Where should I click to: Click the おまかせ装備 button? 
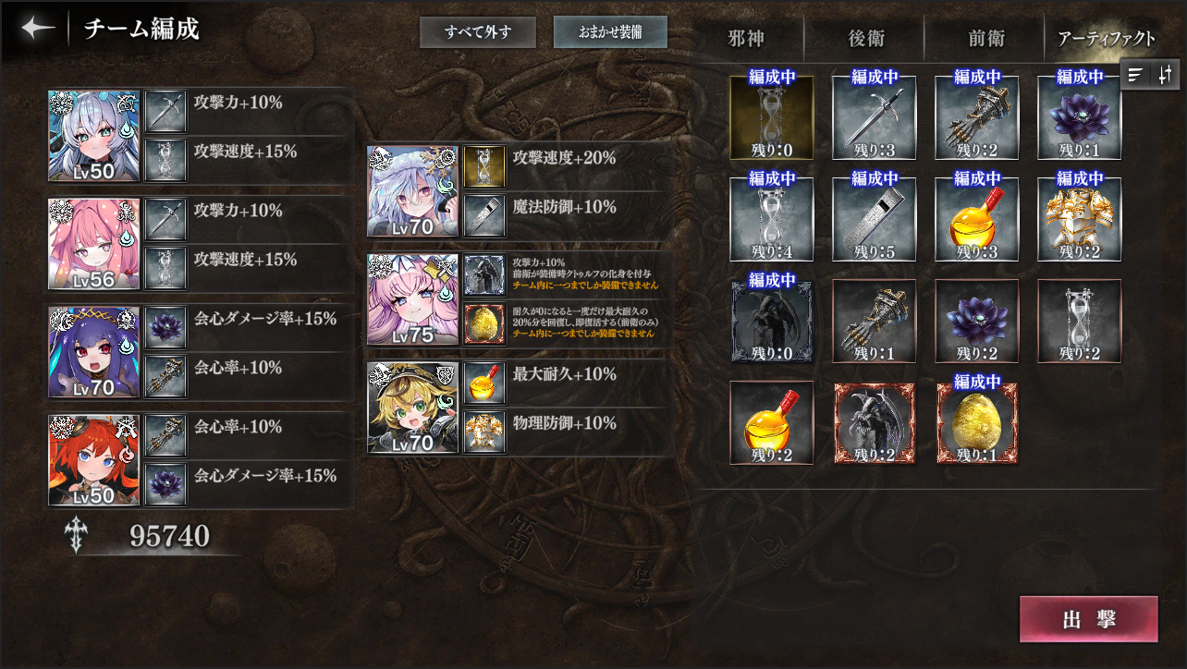pyautogui.click(x=609, y=32)
